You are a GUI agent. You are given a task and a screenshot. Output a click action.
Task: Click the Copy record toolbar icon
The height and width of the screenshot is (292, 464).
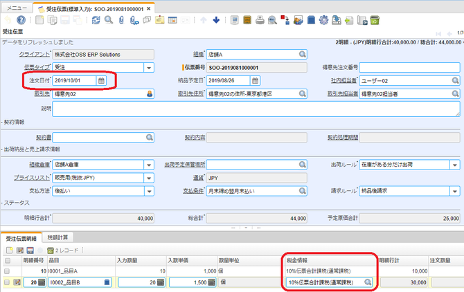[x=53, y=20]
